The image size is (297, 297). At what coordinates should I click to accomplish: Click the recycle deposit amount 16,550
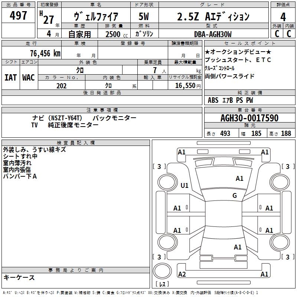point(185,86)
